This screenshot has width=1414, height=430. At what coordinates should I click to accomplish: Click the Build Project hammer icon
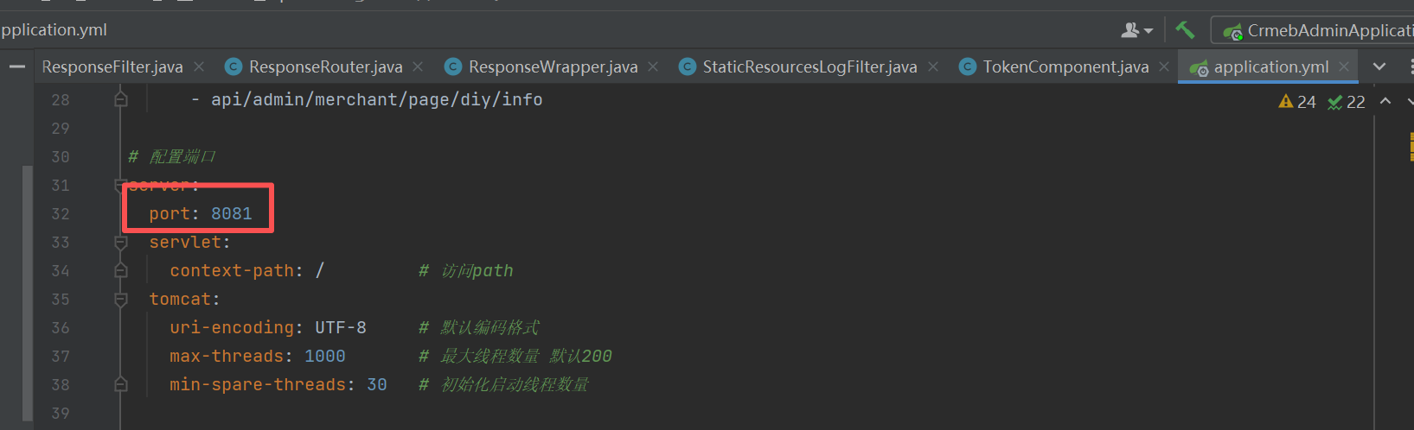[x=1184, y=30]
